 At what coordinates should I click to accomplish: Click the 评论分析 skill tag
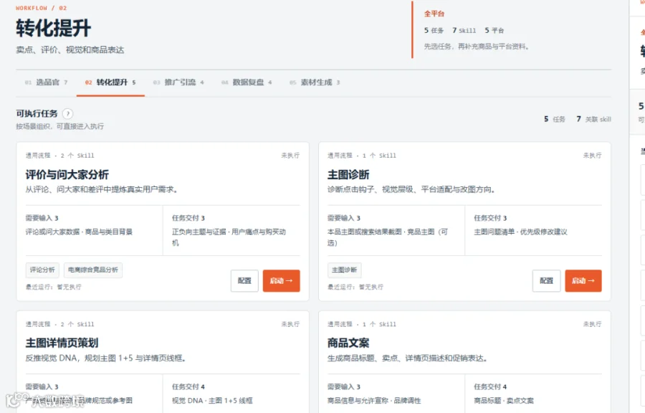click(x=42, y=270)
